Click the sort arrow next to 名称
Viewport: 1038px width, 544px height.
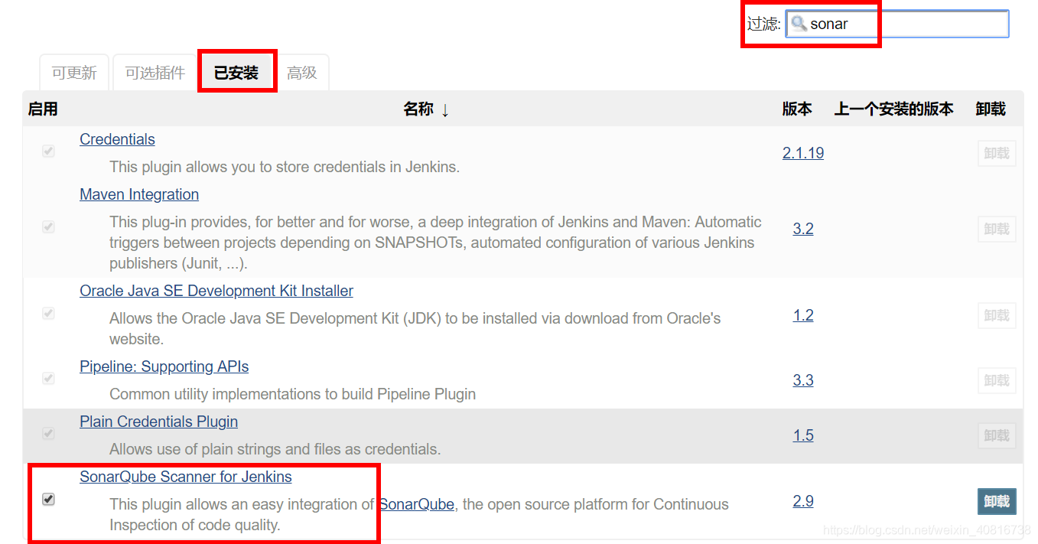pyautogui.click(x=445, y=109)
